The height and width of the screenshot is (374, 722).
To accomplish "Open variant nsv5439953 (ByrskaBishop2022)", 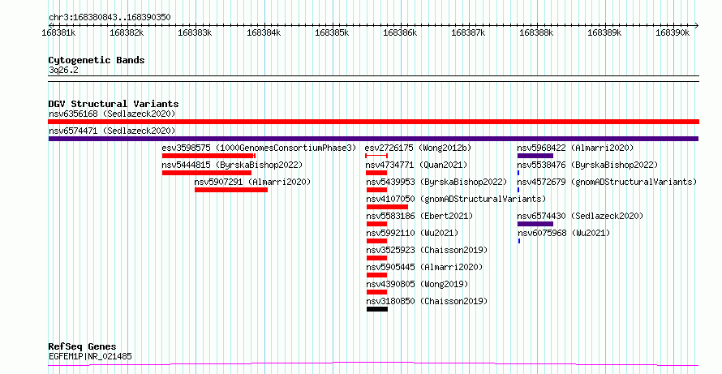I will (436, 182).
